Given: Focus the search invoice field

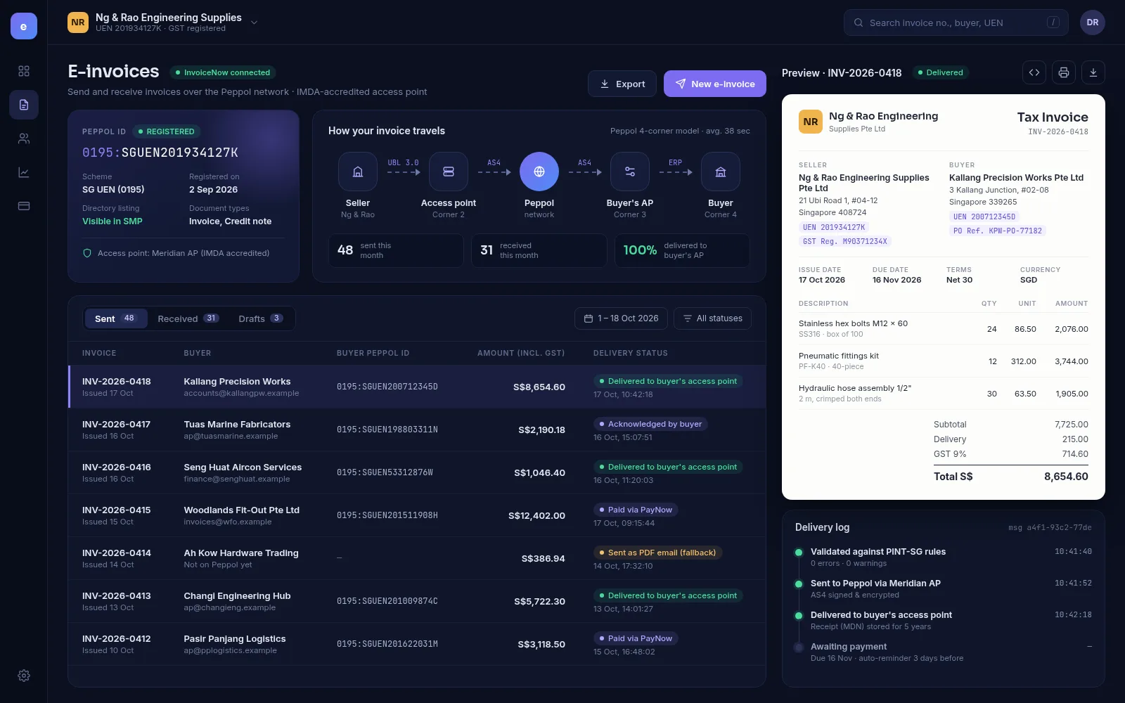Looking at the screenshot, I should [x=956, y=22].
